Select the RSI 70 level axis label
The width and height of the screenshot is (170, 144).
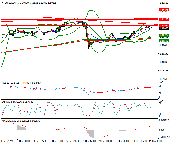coord(160,86)
